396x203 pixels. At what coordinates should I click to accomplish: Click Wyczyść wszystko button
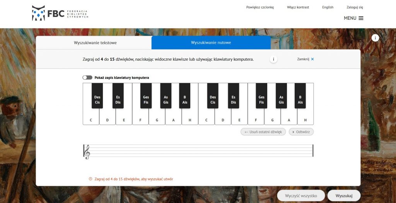pyautogui.click(x=301, y=196)
